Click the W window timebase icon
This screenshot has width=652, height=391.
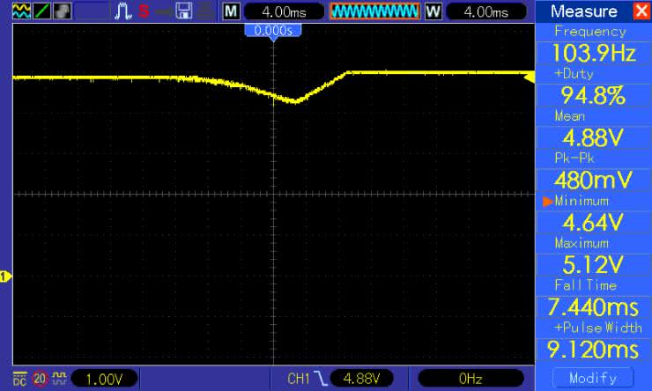(x=432, y=11)
